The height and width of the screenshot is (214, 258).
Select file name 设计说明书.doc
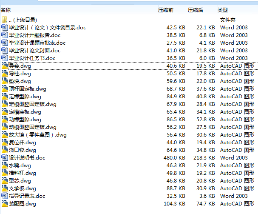(x=27, y=158)
